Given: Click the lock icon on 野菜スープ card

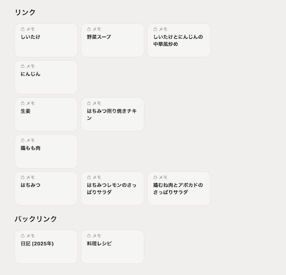Looking at the screenshot, I should pyautogui.click(x=89, y=29).
